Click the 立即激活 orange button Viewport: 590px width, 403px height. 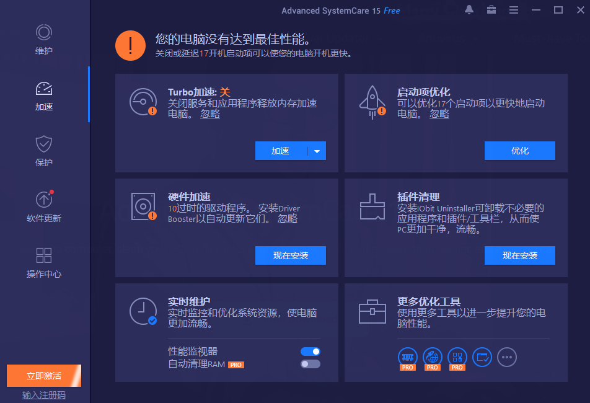(43, 376)
